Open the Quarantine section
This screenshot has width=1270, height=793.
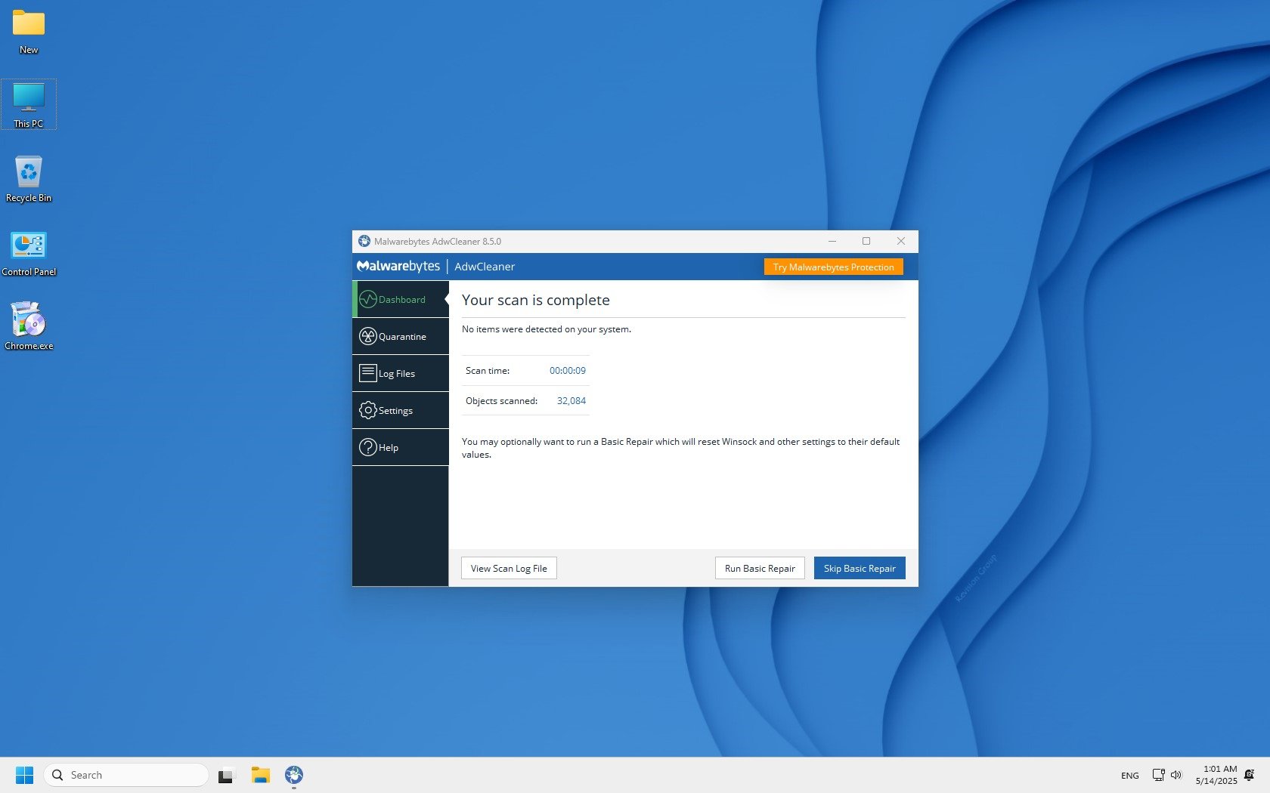401,337
